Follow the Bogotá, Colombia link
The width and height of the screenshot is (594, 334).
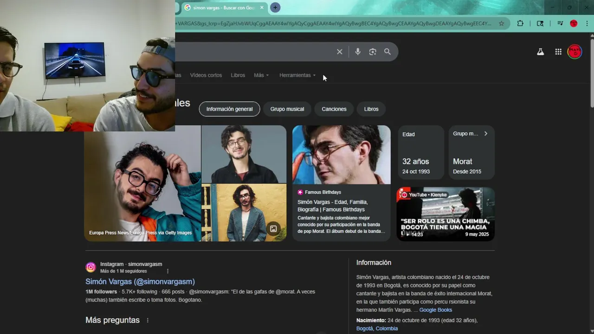click(x=377, y=328)
